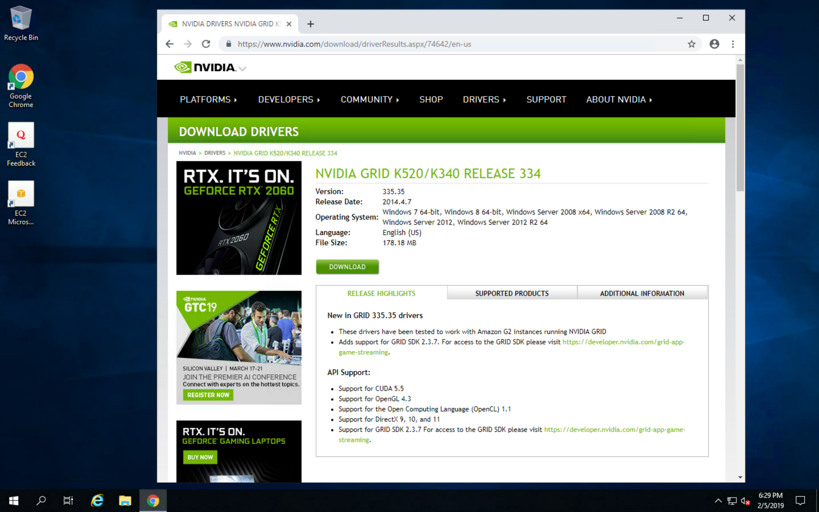Click the NVIDIA breadcrumb link
The image size is (819, 512).
(187, 153)
